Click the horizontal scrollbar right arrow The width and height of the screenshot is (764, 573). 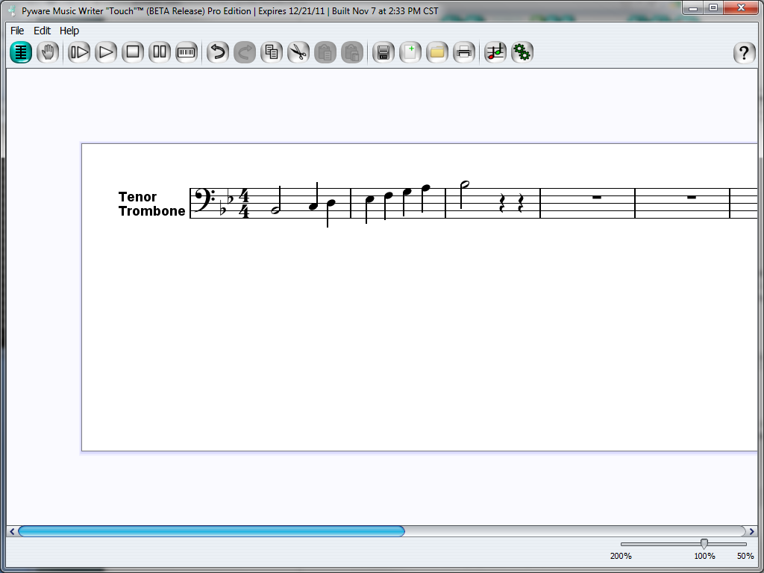tap(751, 531)
